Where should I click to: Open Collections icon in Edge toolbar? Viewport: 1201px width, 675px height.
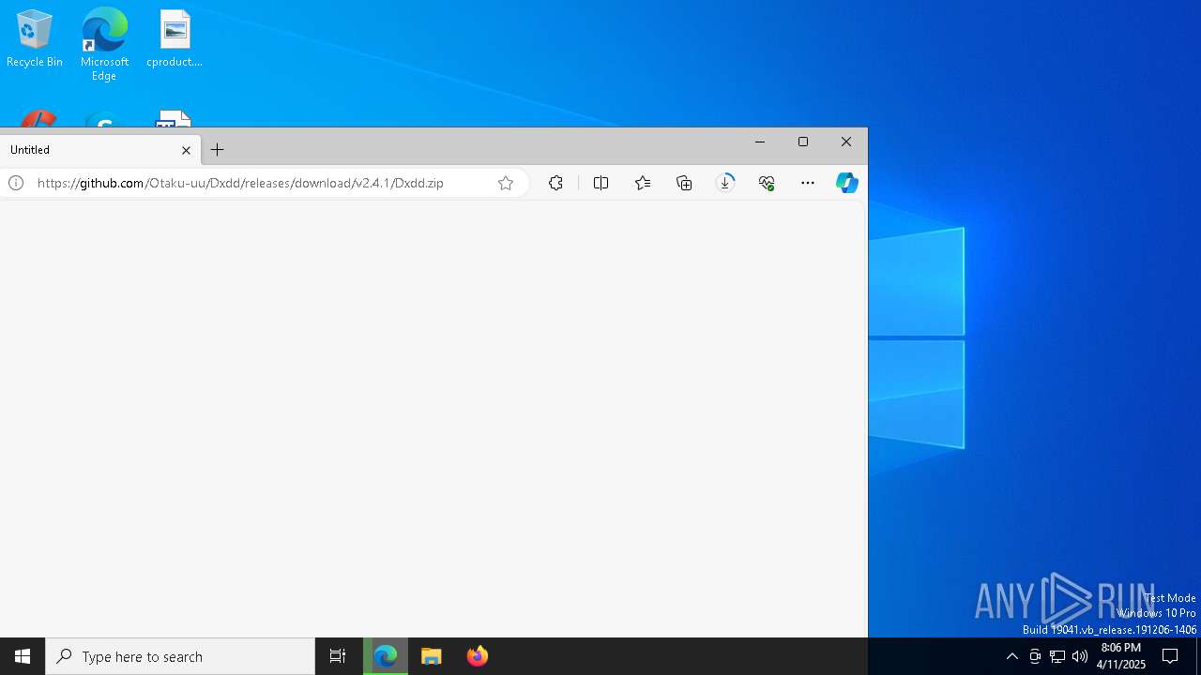pos(684,183)
